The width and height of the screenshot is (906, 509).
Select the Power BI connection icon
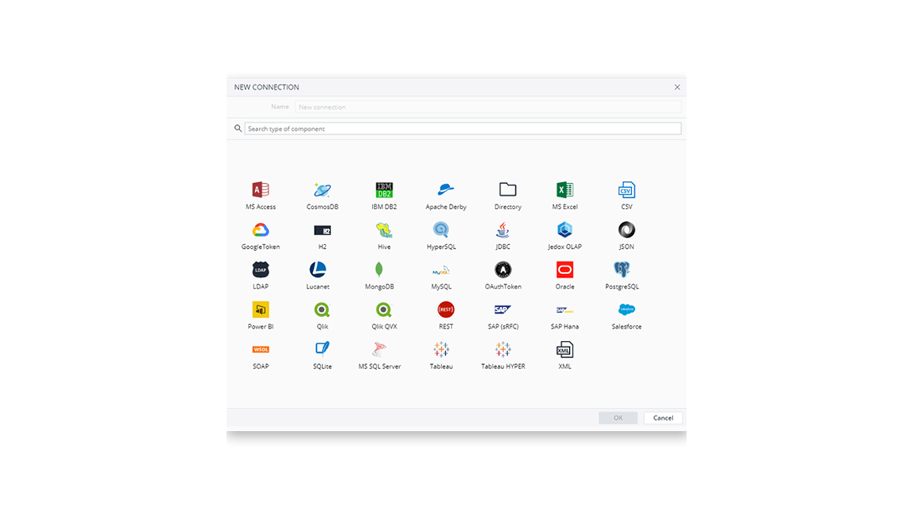(x=260, y=310)
